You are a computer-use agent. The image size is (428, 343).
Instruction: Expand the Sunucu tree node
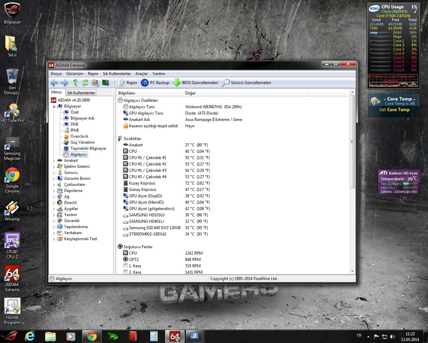pyautogui.click(x=54, y=173)
